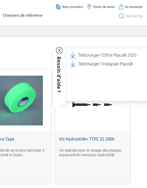The height and width of the screenshot is (188, 147).
Task: Click the magnifying glass search icon
Action: [121, 16]
